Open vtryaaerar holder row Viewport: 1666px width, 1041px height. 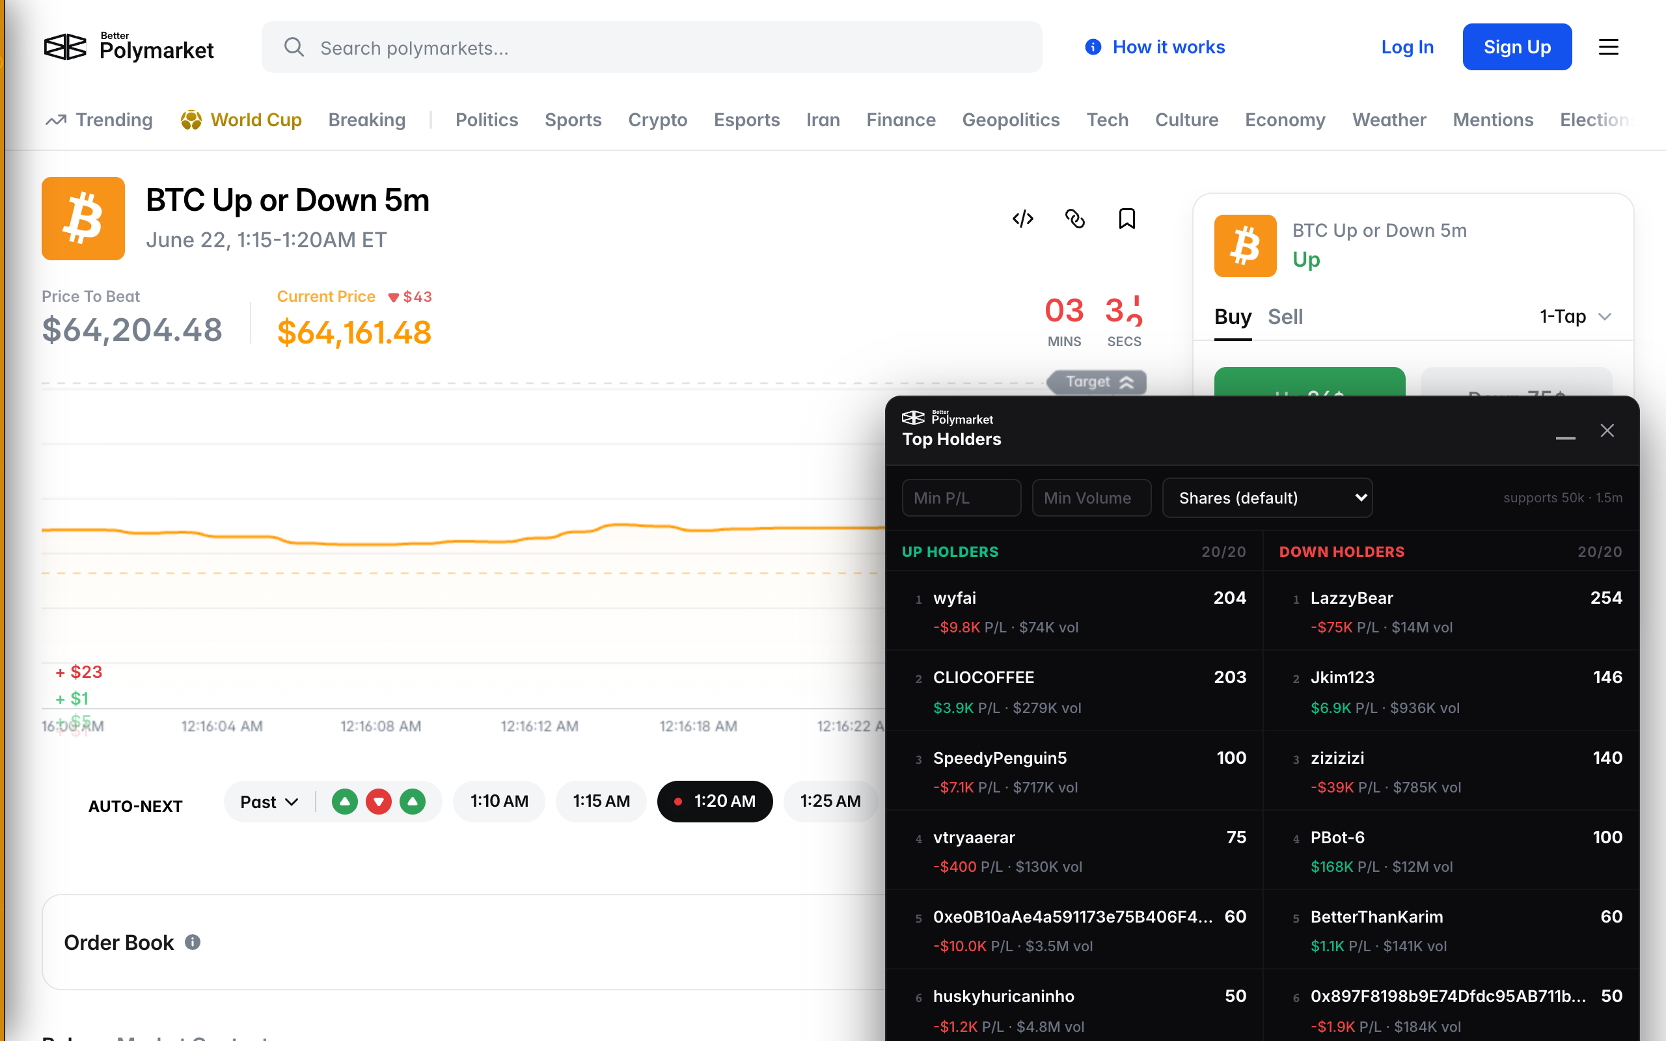[1074, 851]
